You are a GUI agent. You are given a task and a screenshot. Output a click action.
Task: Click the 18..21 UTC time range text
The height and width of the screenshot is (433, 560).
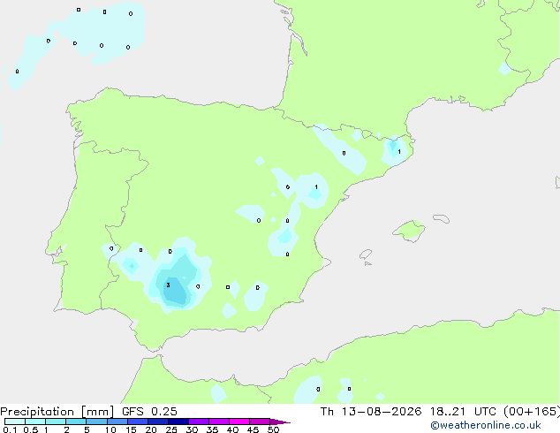point(448,412)
